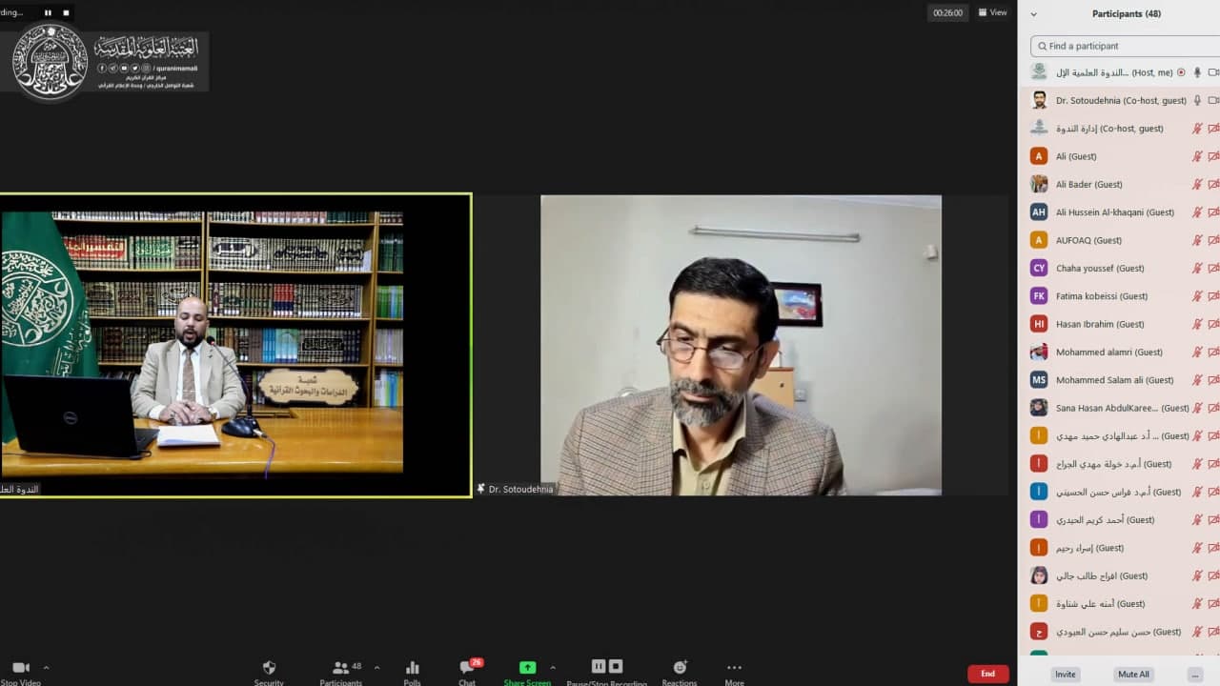Viewport: 1220px width, 686px height.
Task: Select Ali Bader's avatar photo
Action: [x=1039, y=184]
